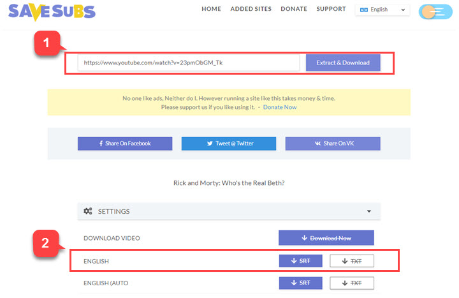Click the YouTube URL input field
The height and width of the screenshot is (298, 459).
coord(189,63)
